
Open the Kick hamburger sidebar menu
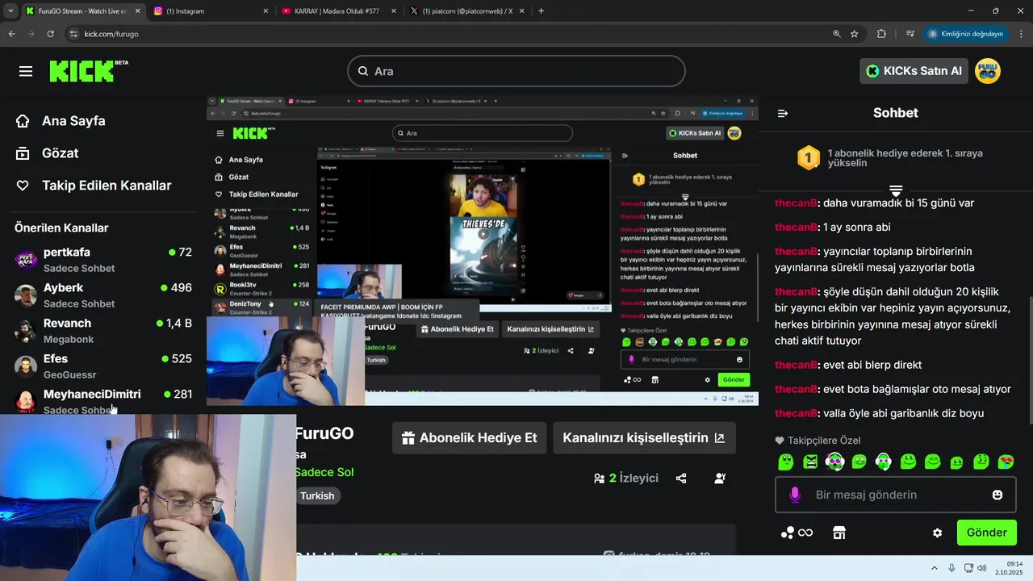point(26,71)
